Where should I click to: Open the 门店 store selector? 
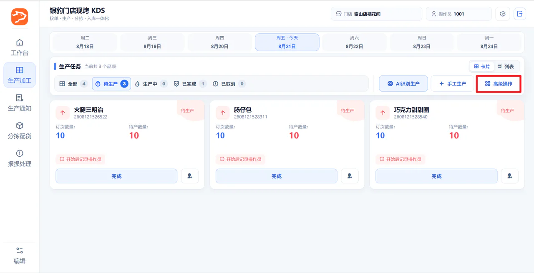click(x=377, y=14)
